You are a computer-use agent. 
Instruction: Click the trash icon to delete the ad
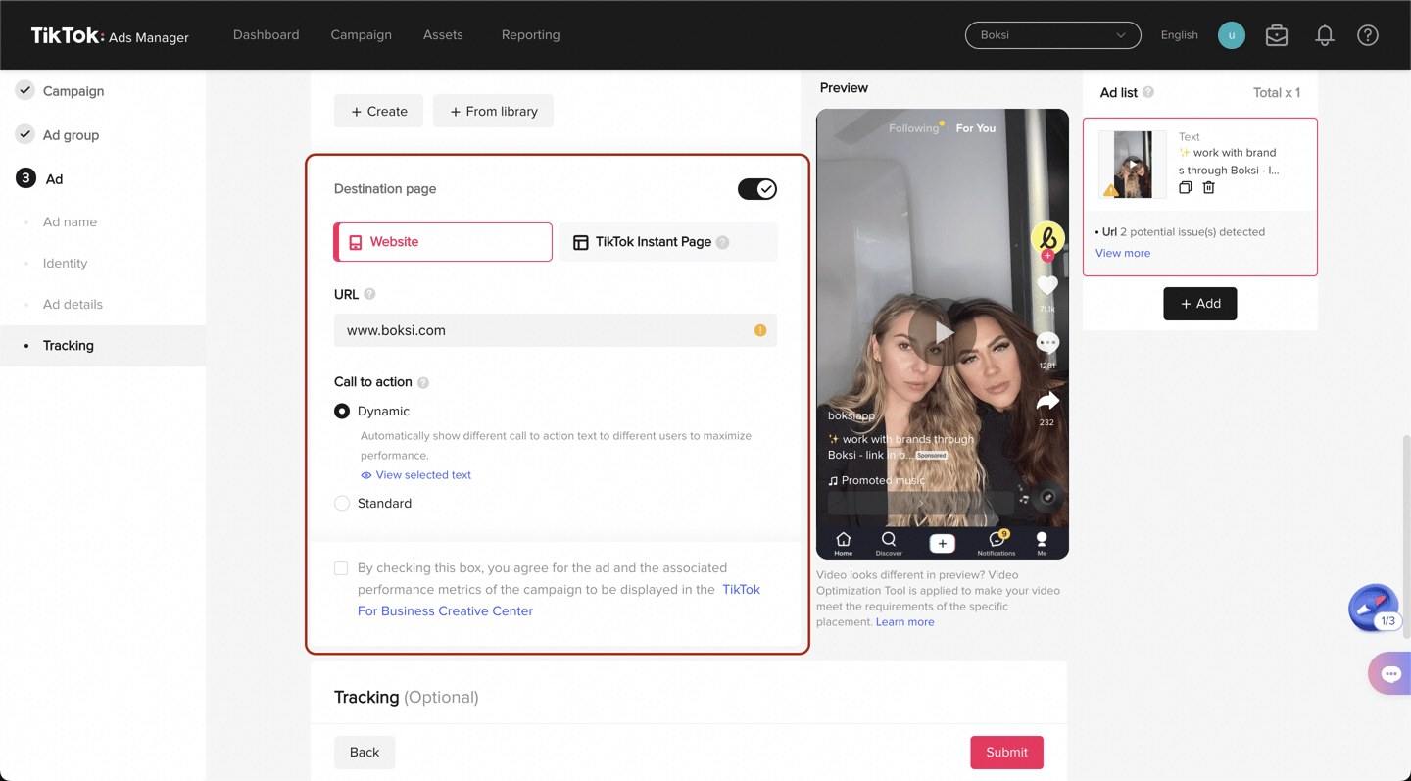[1208, 187]
